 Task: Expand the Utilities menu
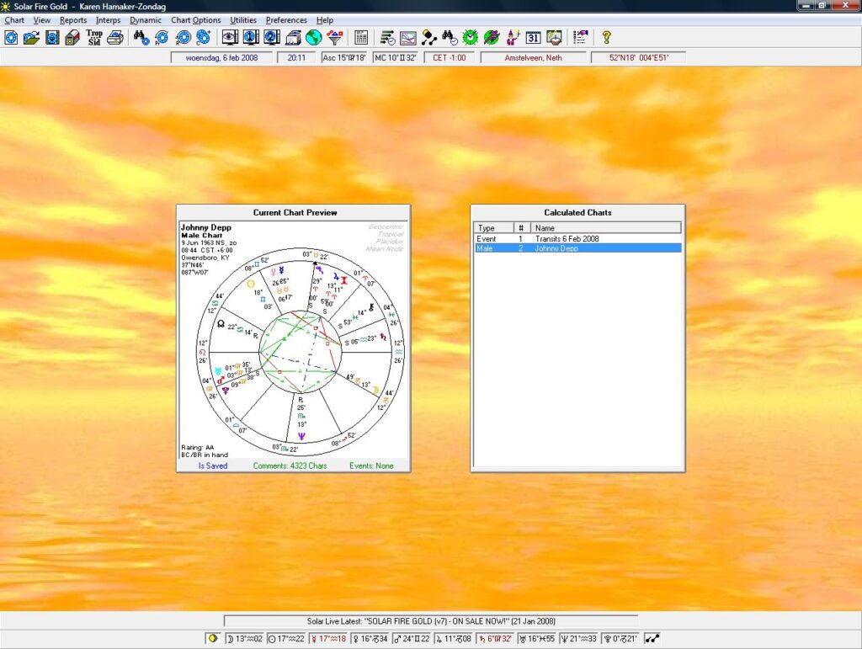click(243, 20)
